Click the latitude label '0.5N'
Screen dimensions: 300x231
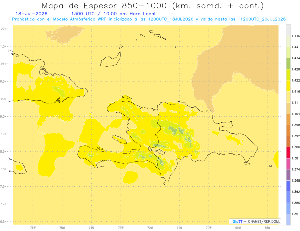click(x=3, y=81)
